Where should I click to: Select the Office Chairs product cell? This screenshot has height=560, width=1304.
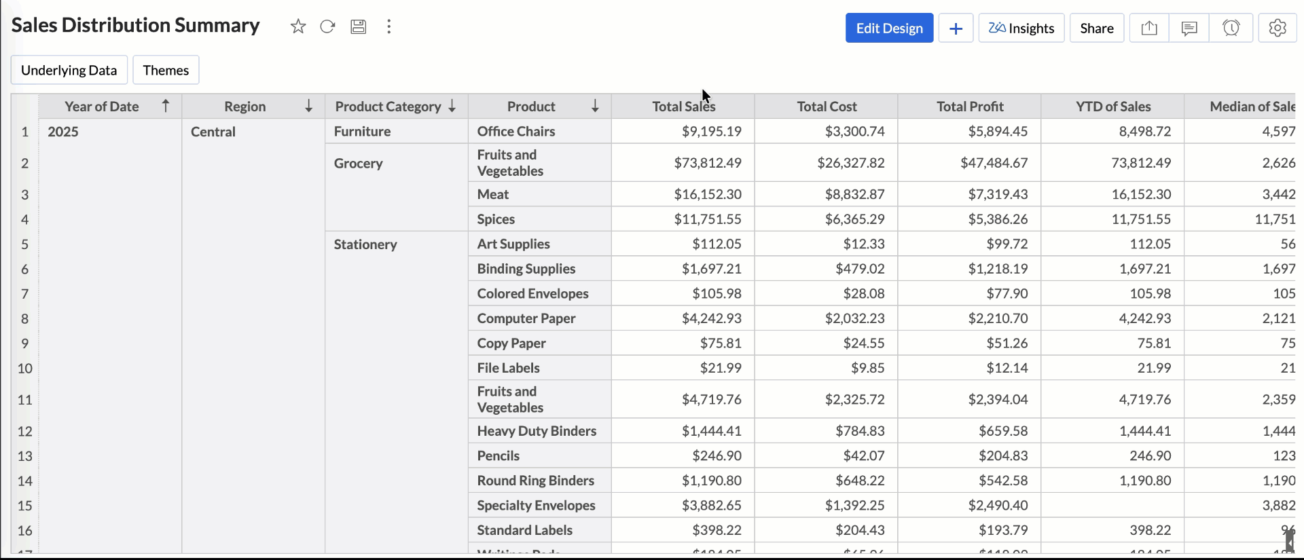(x=515, y=132)
